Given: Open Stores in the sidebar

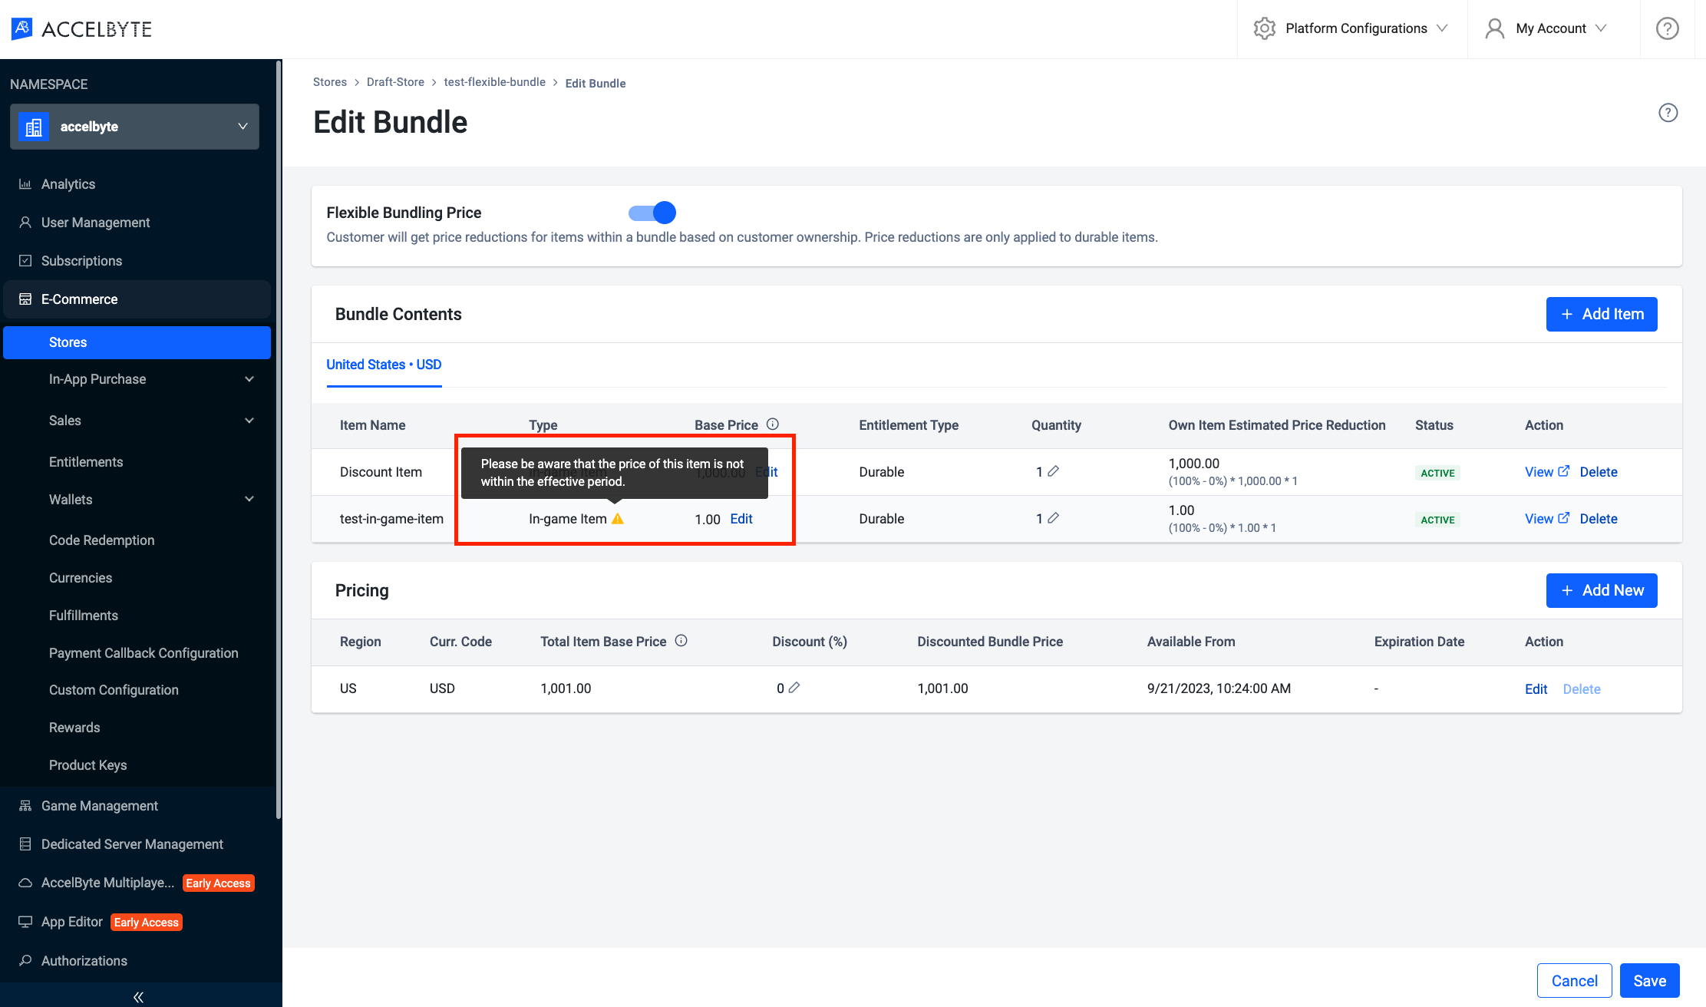Looking at the screenshot, I should 137,342.
